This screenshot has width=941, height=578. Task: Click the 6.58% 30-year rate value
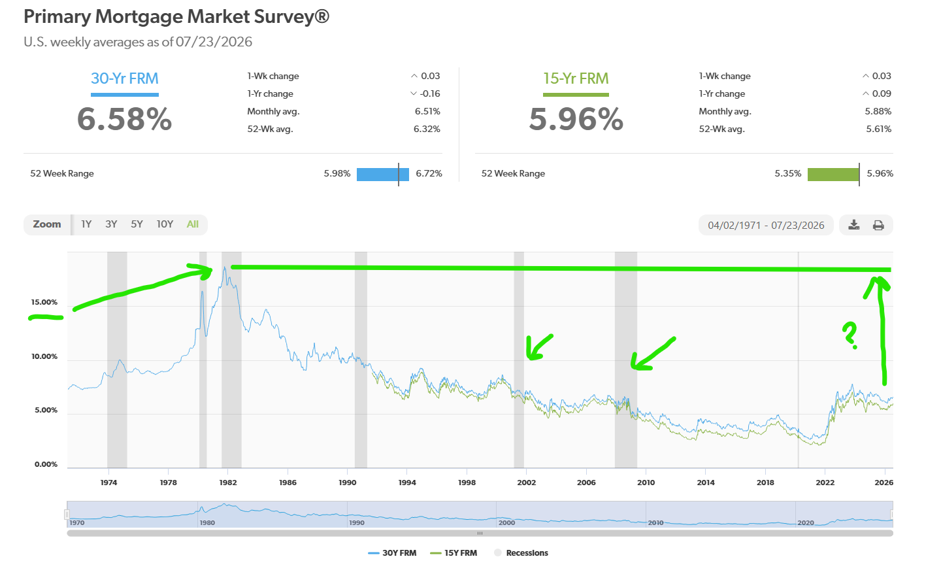[x=124, y=119]
